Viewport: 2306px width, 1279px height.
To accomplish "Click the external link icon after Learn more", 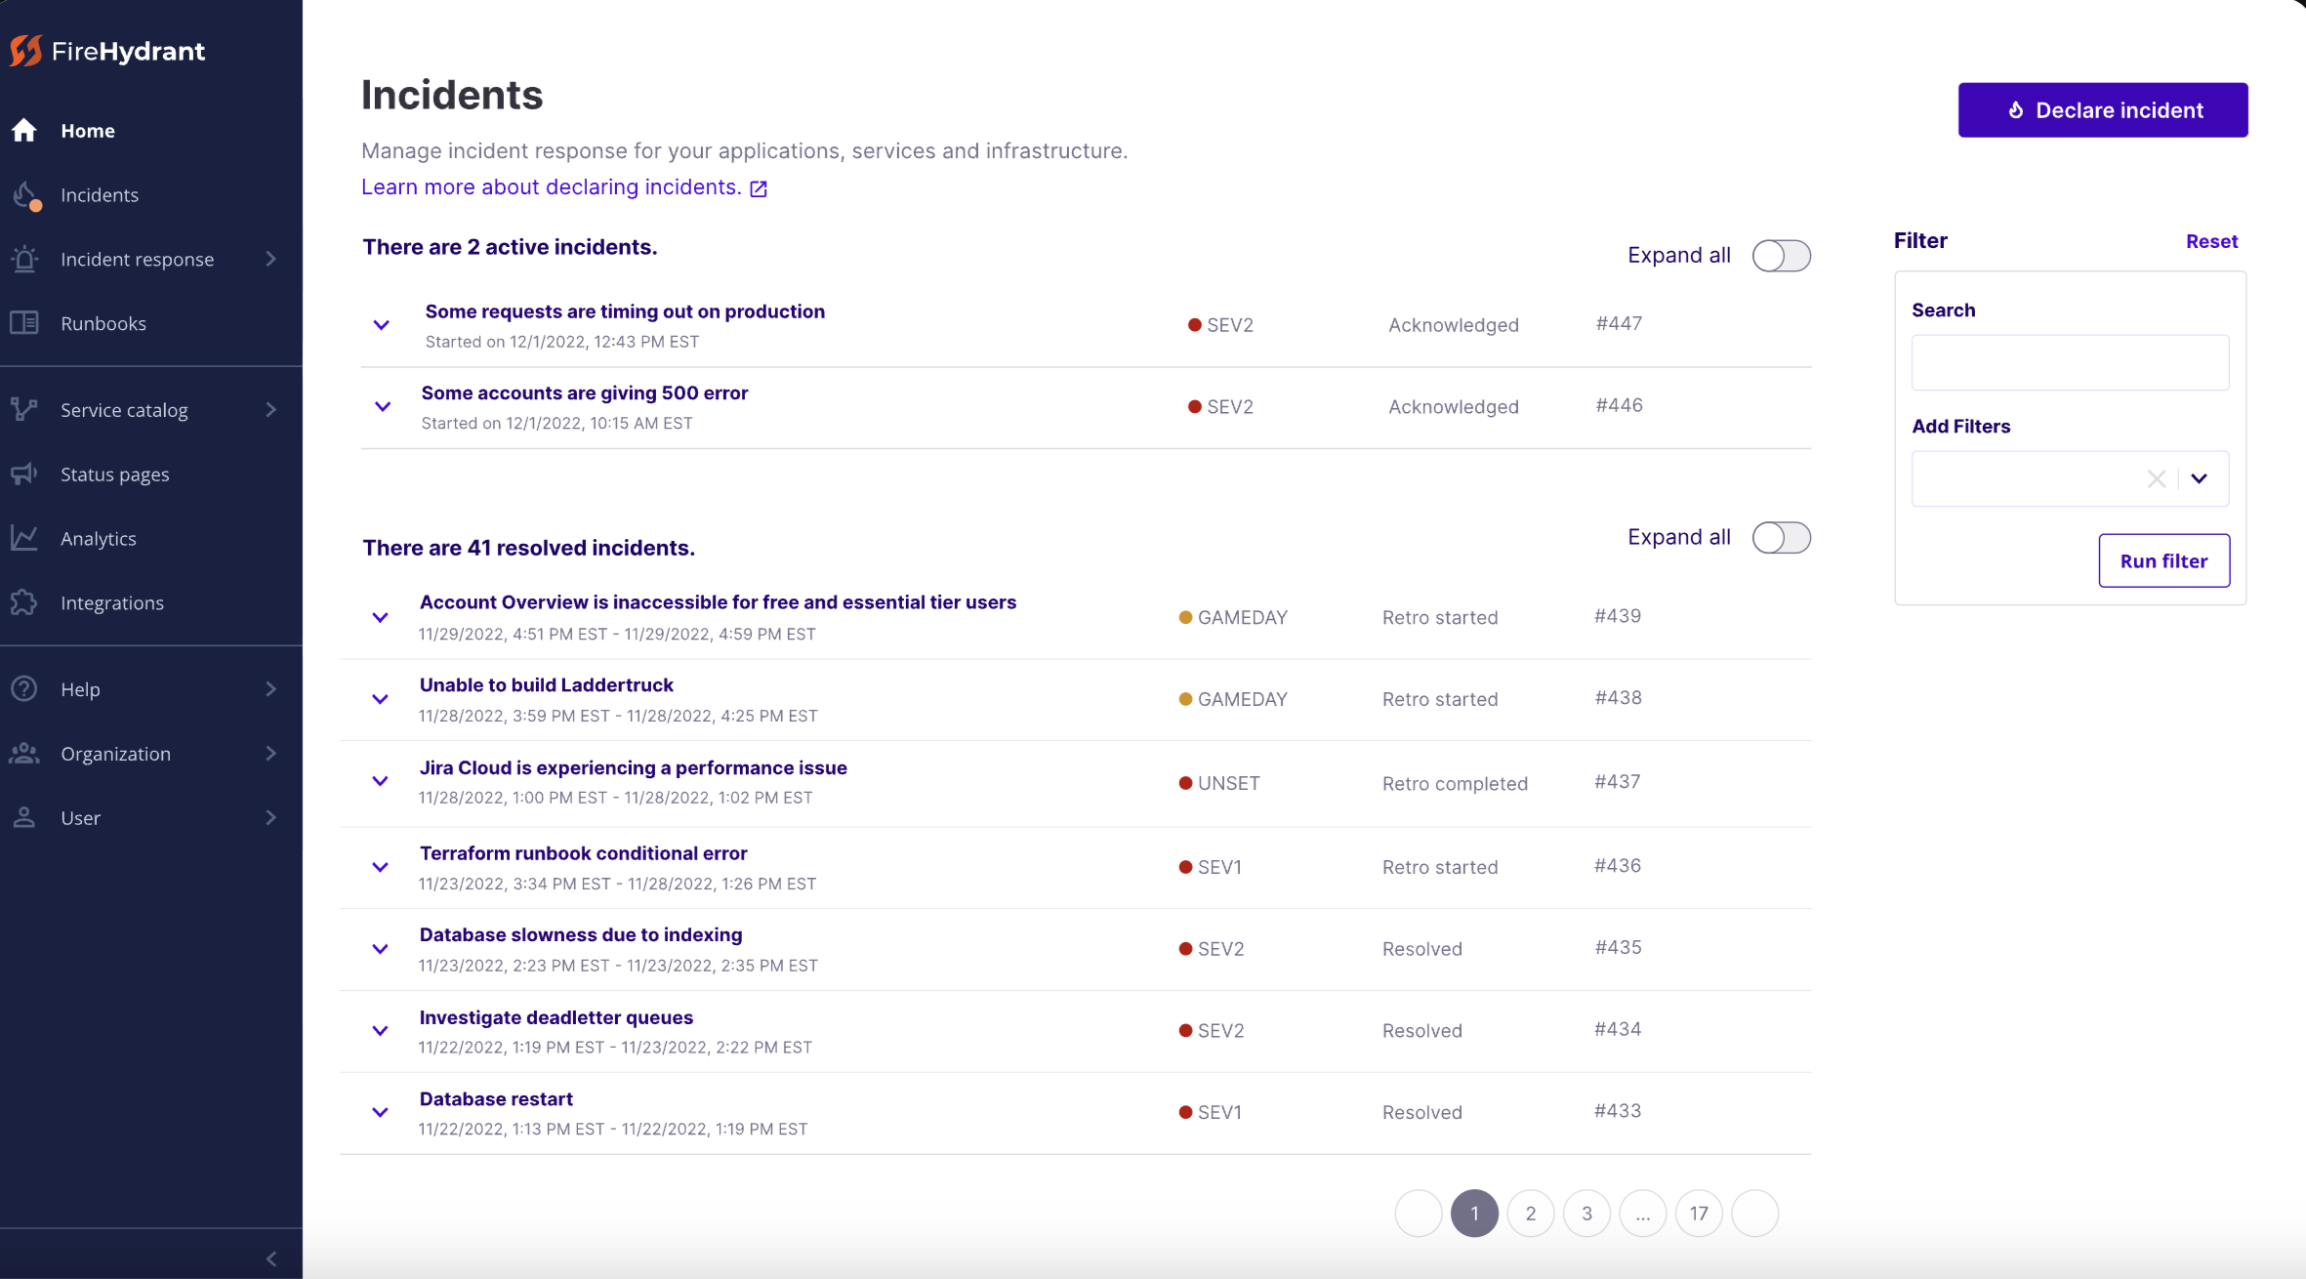I will 759,188.
